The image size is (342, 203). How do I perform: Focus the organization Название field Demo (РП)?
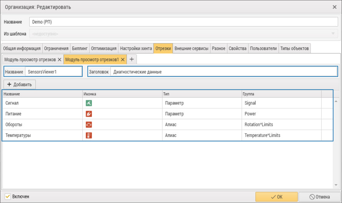click(x=184, y=22)
